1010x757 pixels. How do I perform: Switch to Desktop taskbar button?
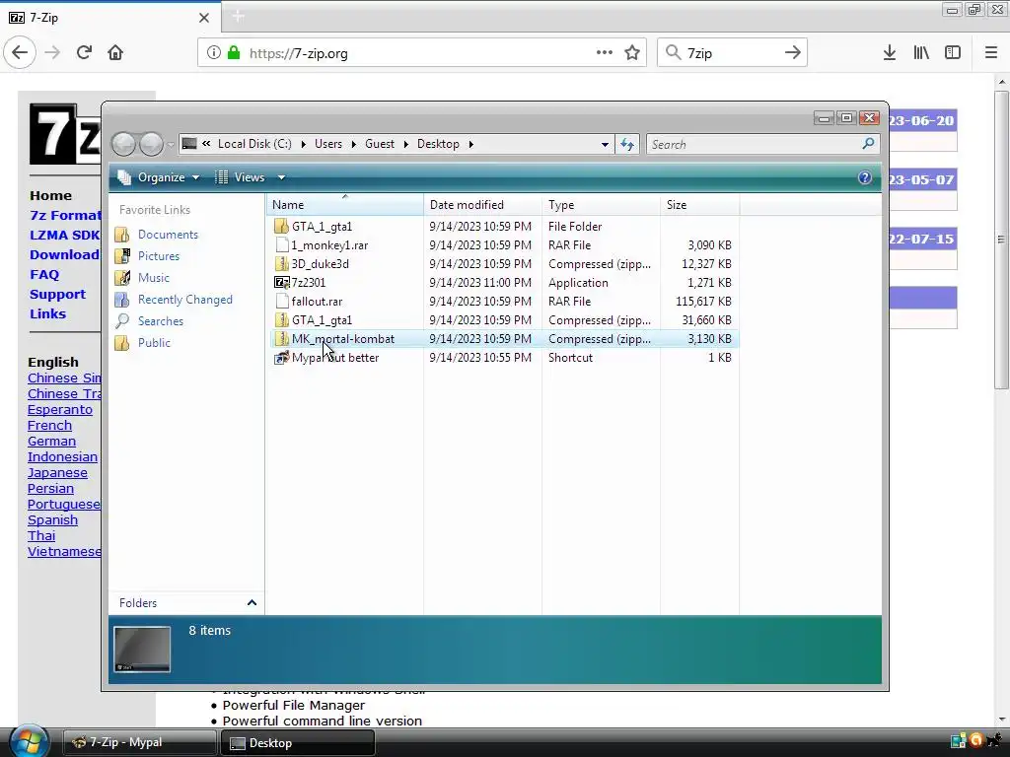(298, 743)
